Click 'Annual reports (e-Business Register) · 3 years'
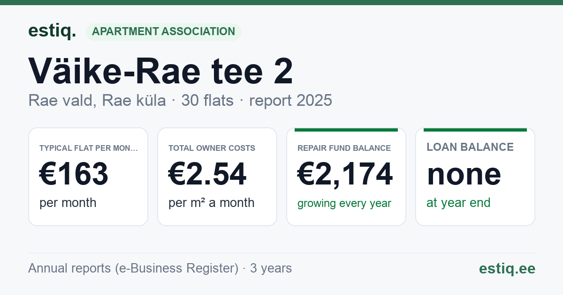 coord(160,268)
